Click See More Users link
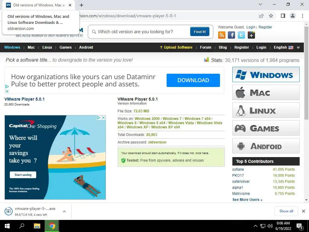 [247, 200]
